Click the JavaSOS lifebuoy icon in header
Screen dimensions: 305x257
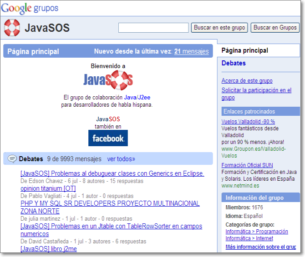click(12, 28)
